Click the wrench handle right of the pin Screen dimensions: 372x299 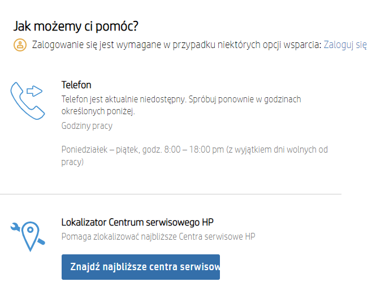[x=42, y=244]
